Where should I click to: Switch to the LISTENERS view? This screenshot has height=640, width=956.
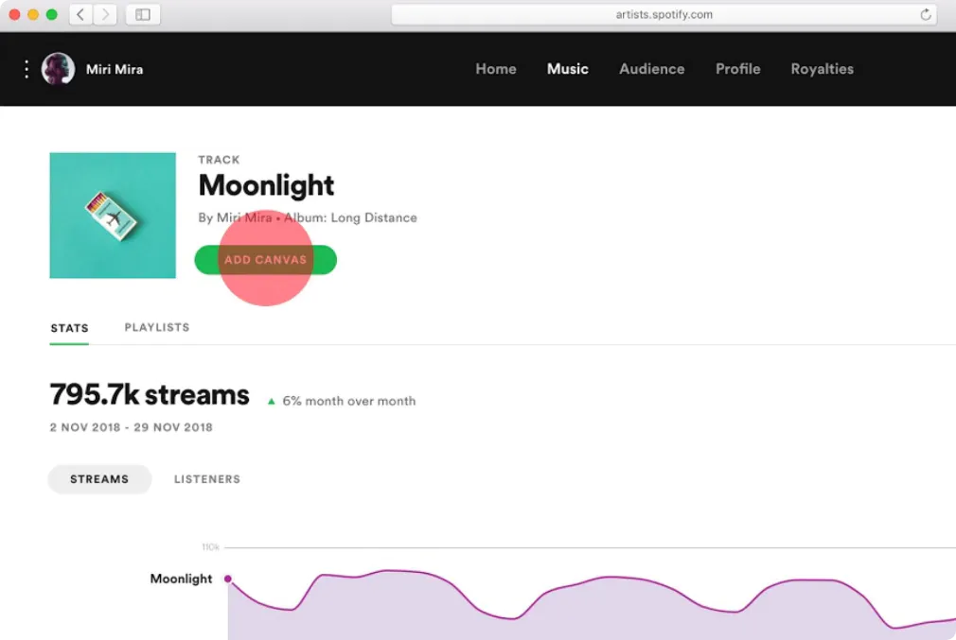[206, 479]
